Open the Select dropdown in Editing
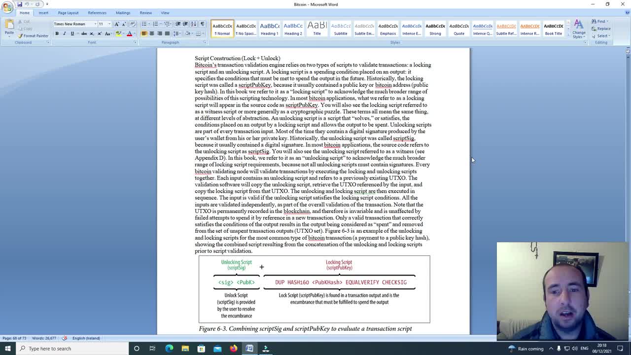This screenshot has width=631, height=355. (x=601, y=35)
